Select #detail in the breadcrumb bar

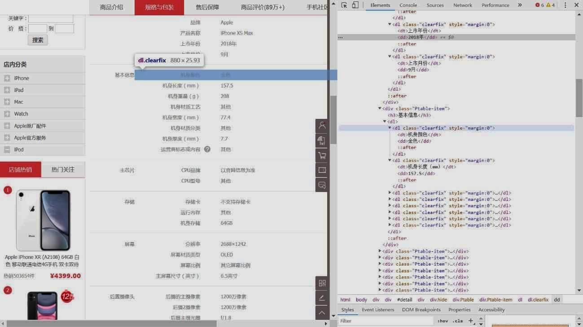pyautogui.click(x=404, y=300)
